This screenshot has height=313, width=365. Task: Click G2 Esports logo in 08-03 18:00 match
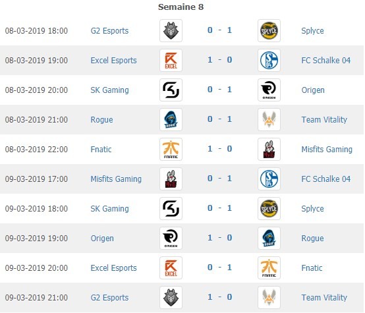[171, 30]
